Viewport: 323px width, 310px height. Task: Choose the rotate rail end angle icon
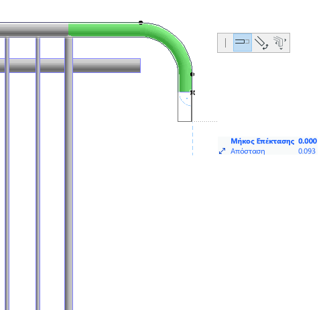261,42
